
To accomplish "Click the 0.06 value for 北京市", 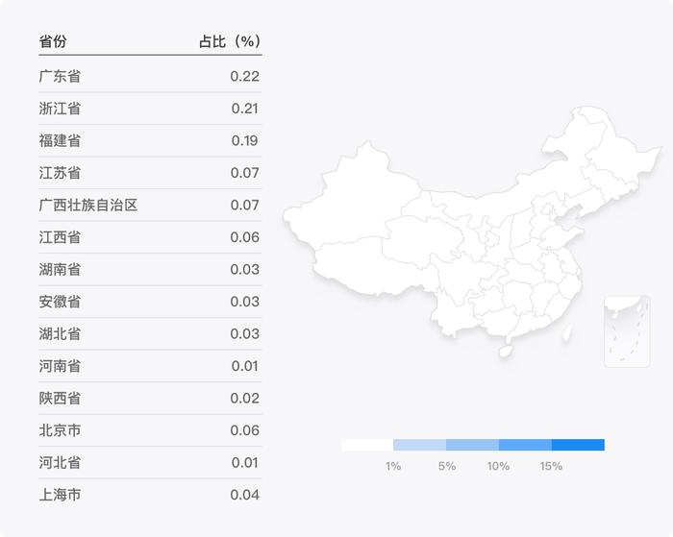I will pyautogui.click(x=244, y=430).
